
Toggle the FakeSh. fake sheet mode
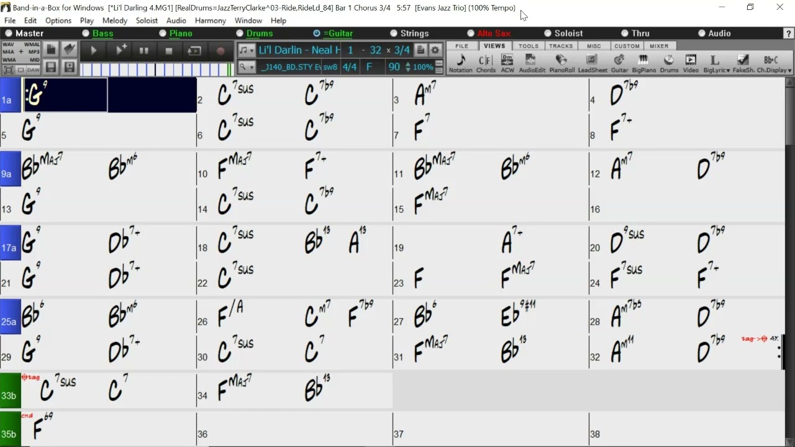(x=743, y=63)
